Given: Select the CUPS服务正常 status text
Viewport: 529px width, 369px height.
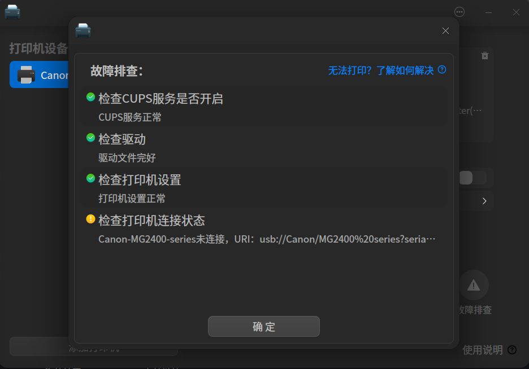Looking at the screenshot, I should tap(130, 117).
